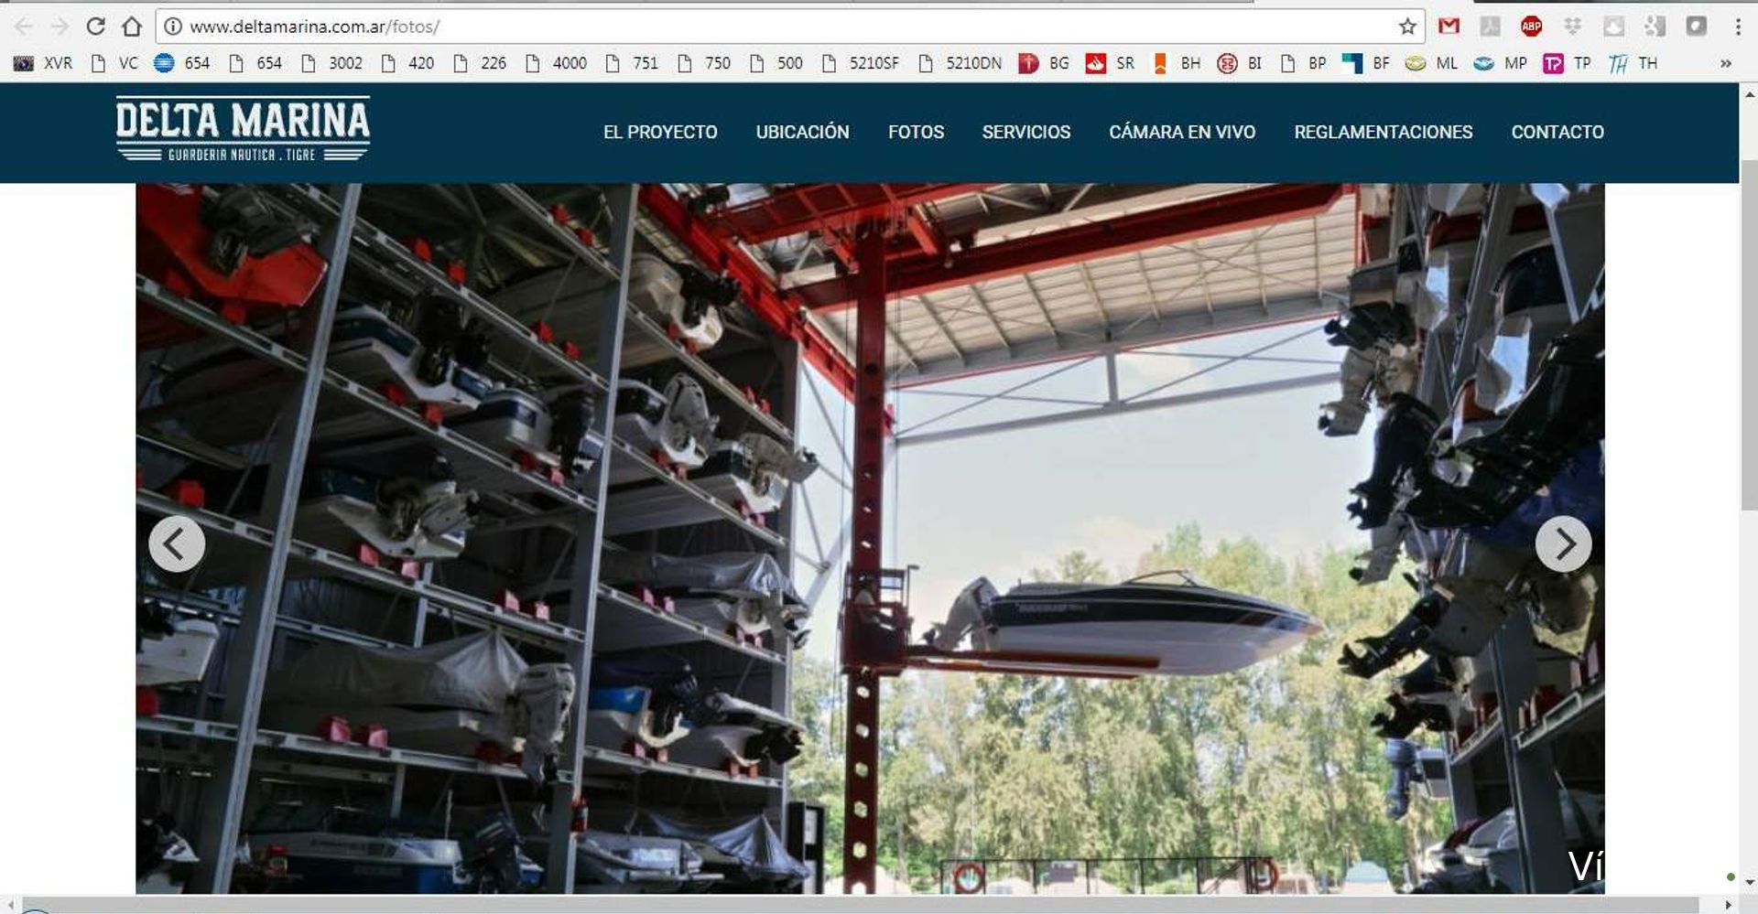This screenshot has width=1758, height=914.
Task: Open the TP bookmark
Action: coord(1567,63)
